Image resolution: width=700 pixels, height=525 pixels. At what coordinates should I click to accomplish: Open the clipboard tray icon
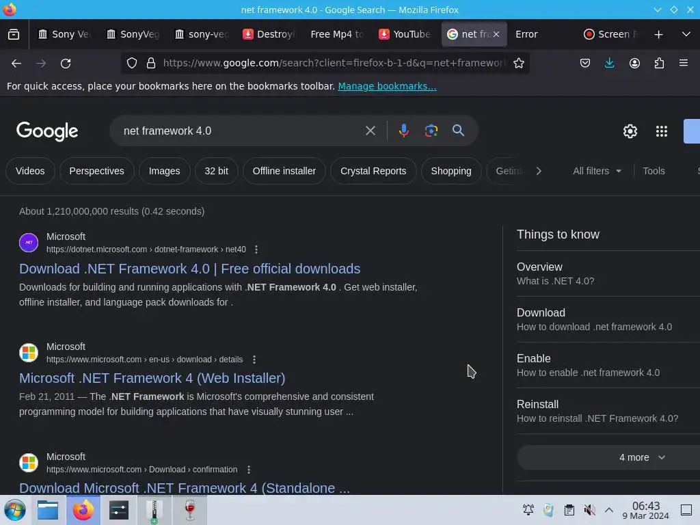pos(569,510)
